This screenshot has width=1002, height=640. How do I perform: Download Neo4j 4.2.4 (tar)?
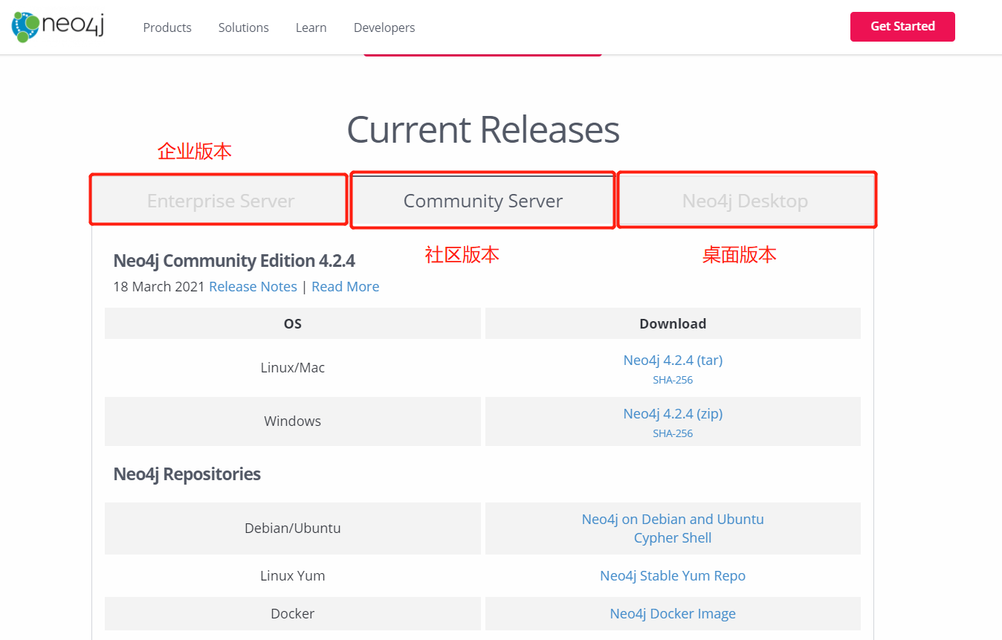(673, 360)
